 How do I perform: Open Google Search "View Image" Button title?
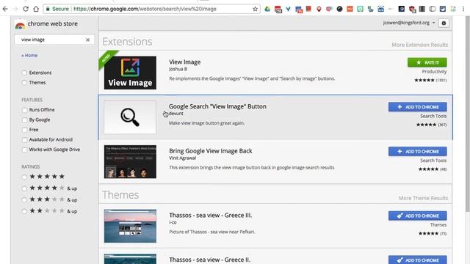[x=217, y=106]
